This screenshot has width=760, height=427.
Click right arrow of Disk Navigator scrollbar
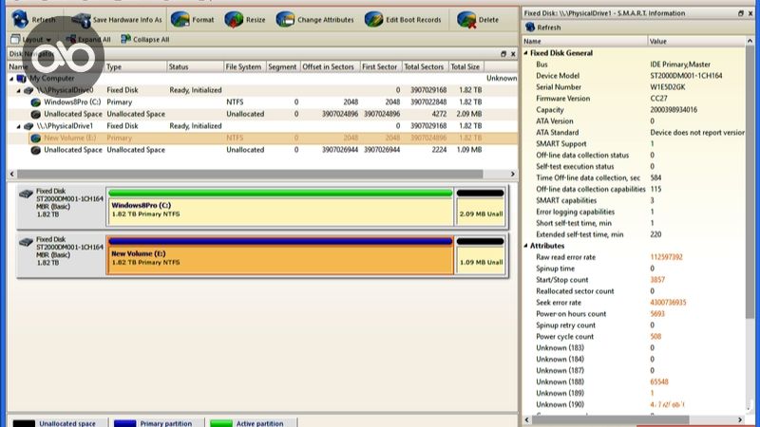(x=513, y=174)
